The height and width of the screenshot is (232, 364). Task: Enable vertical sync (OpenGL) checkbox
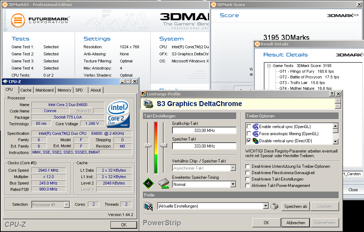249,127
